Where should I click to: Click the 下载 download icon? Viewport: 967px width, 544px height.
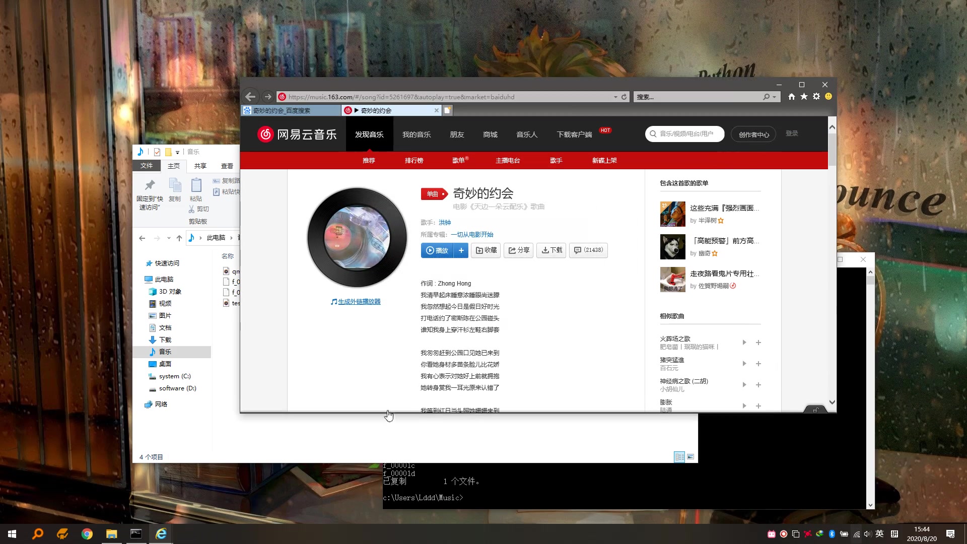(551, 250)
